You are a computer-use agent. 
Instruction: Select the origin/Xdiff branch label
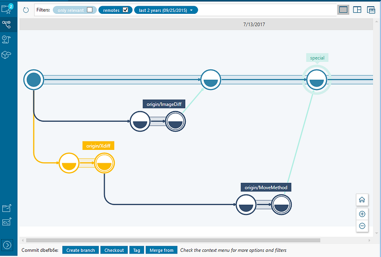tap(99, 146)
